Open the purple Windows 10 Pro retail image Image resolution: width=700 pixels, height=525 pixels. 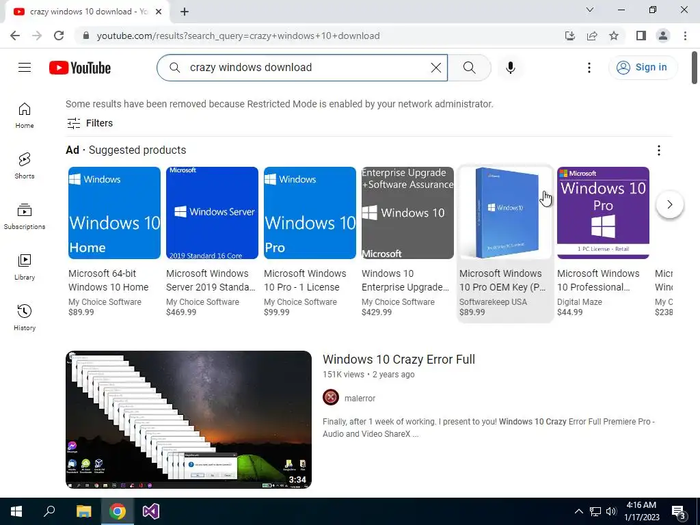point(603,213)
